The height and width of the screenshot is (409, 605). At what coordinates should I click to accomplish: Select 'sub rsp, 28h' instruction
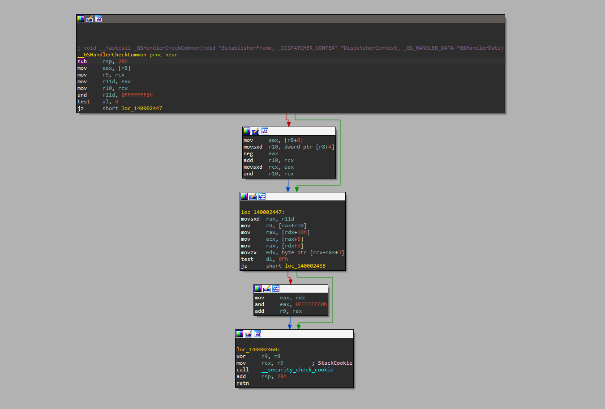coord(103,61)
